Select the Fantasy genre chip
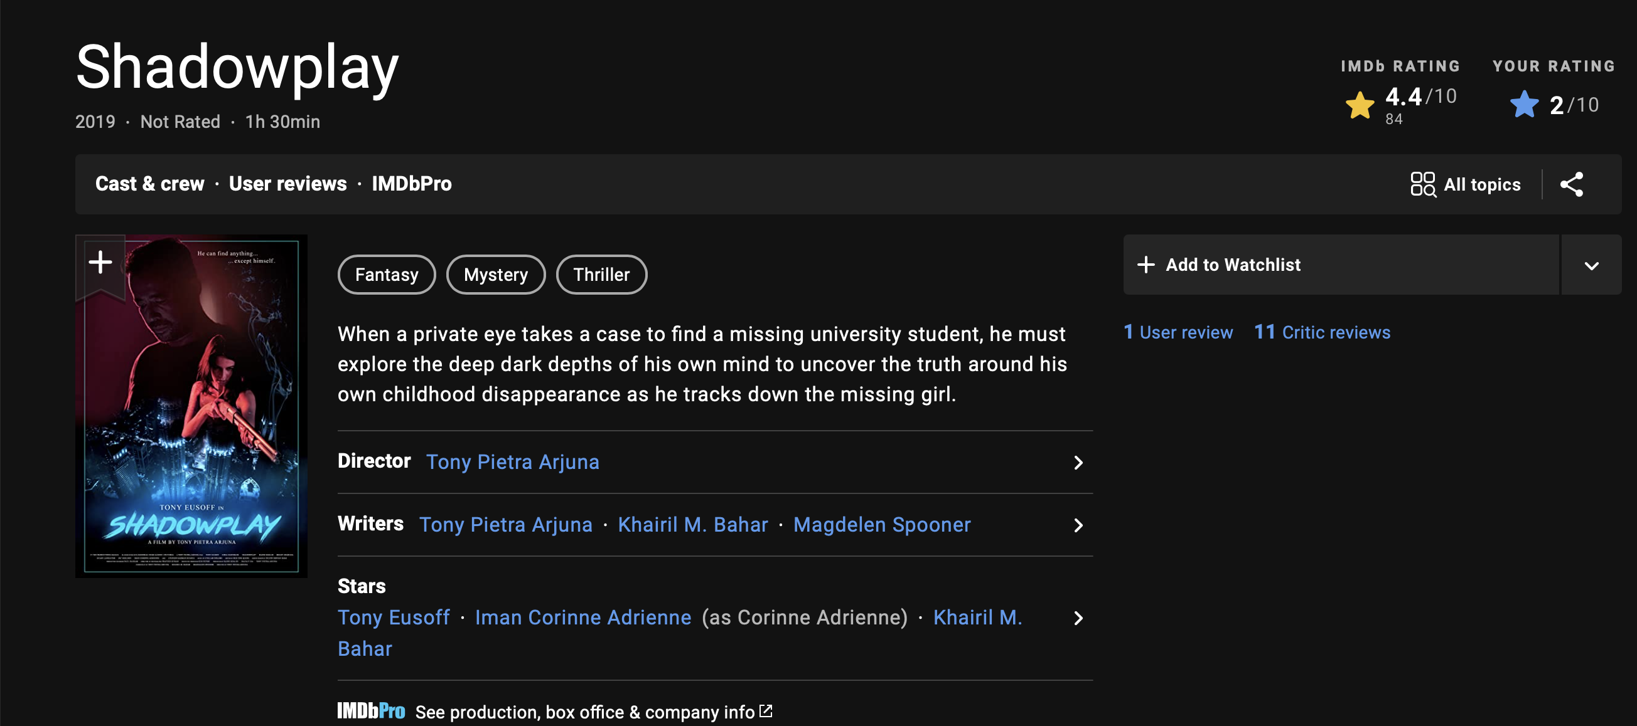1637x726 pixels. pos(387,275)
